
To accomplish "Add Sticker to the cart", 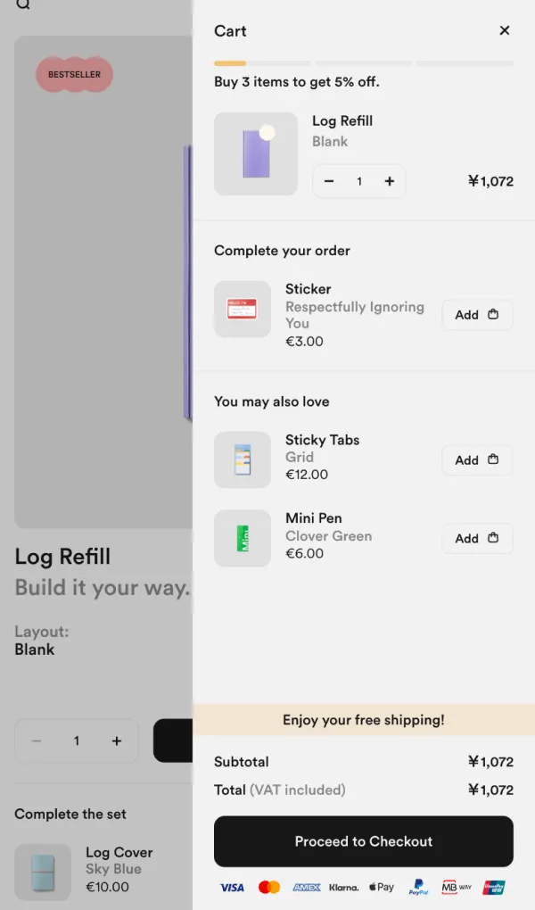I will 477,315.
